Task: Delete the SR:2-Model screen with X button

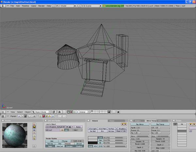Action: (75, 6)
